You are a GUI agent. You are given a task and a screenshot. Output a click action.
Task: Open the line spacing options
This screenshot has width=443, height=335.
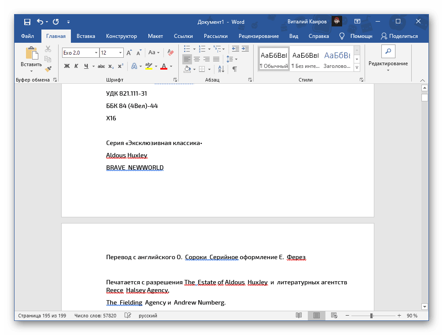(x=232, y=59)
